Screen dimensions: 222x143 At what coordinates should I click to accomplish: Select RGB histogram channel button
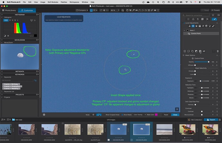[x=6, y=20]
